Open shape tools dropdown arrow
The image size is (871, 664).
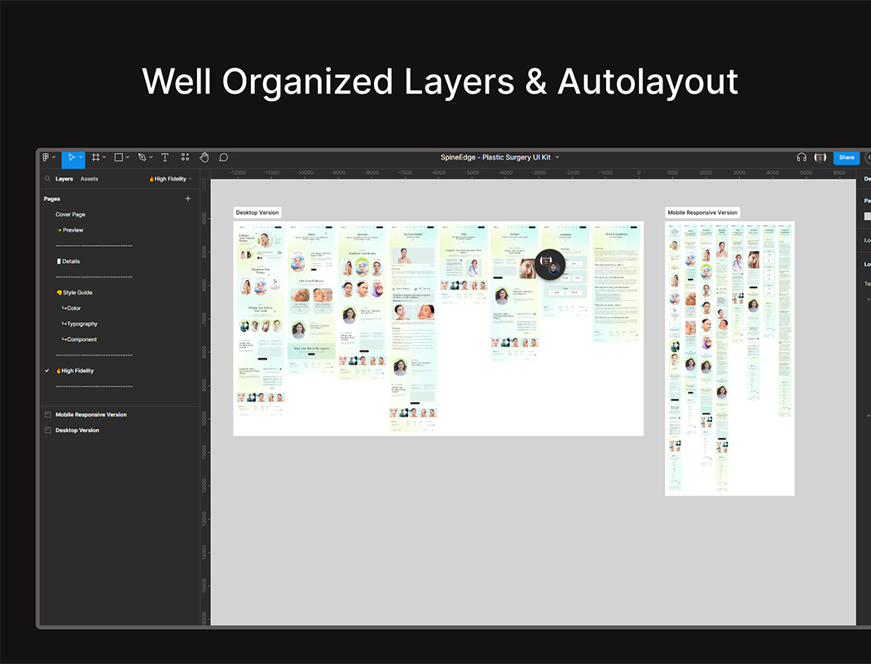(128, 158)
